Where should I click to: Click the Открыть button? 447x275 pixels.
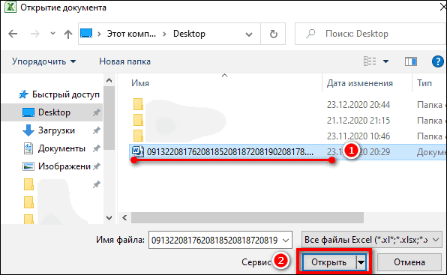click(329, 262)
